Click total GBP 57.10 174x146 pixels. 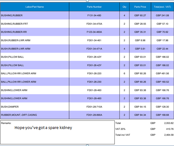162,24
